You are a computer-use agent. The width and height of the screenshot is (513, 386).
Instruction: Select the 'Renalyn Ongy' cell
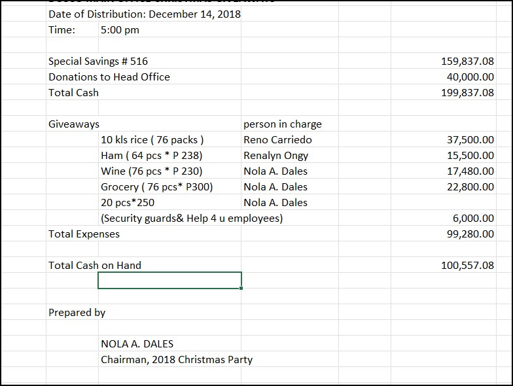click(275, 156)
